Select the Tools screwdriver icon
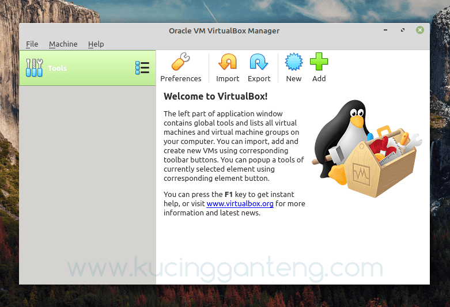The height and width of the screenshot is (307, 450). click(34, 68)
